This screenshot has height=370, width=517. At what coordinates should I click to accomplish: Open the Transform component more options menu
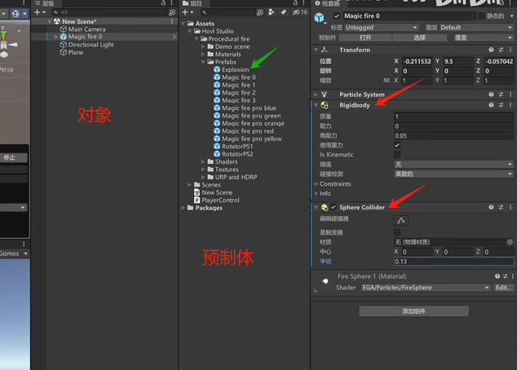(x=510, y=50)
